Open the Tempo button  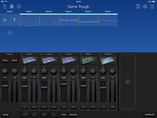point(64,114)
